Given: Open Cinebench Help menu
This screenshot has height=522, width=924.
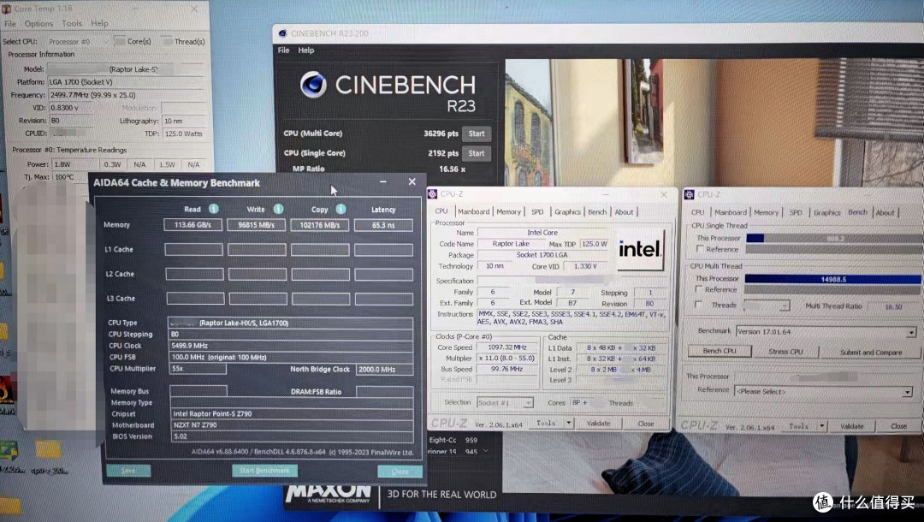Looking at the screenshot, I should 305,50.
